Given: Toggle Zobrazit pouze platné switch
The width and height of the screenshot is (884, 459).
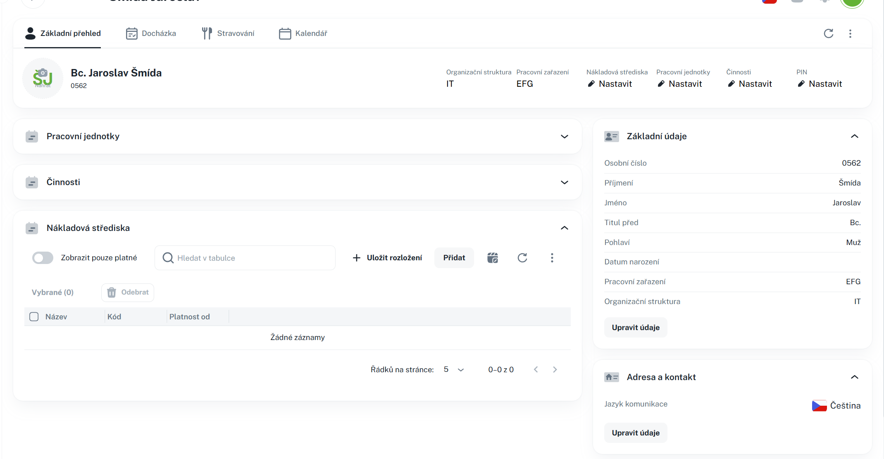Looking at the screenshot, I should [43, 258].
